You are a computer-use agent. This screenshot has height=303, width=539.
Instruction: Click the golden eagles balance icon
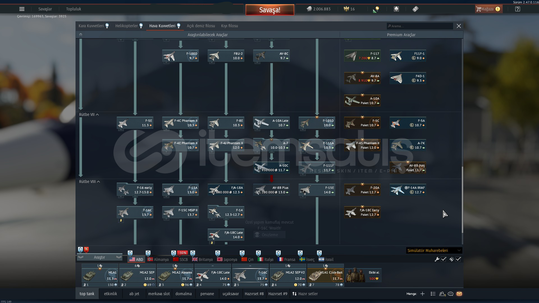pyautogui.click(x=346, y=9)
